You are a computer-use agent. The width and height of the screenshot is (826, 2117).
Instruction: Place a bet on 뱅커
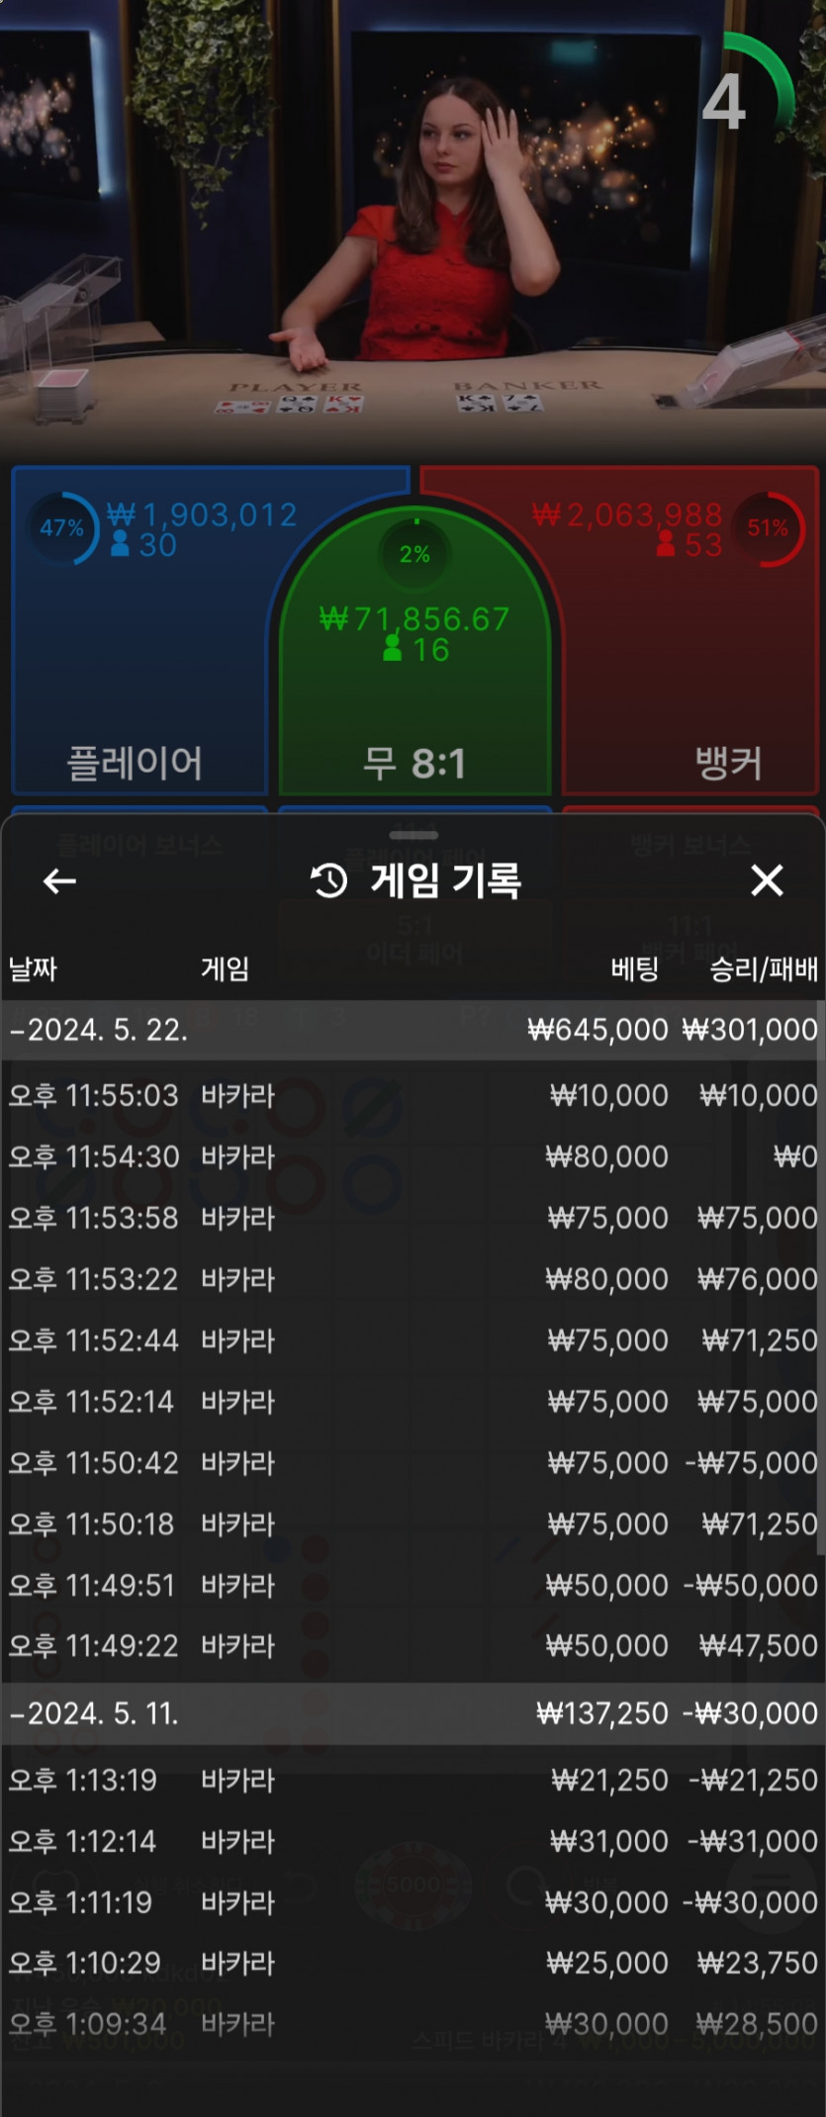(689, 629)
